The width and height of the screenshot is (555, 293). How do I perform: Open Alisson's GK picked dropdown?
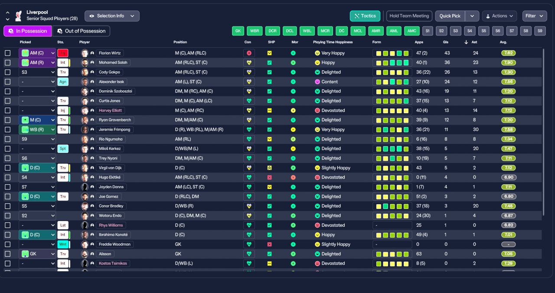(x=37, y=254)
